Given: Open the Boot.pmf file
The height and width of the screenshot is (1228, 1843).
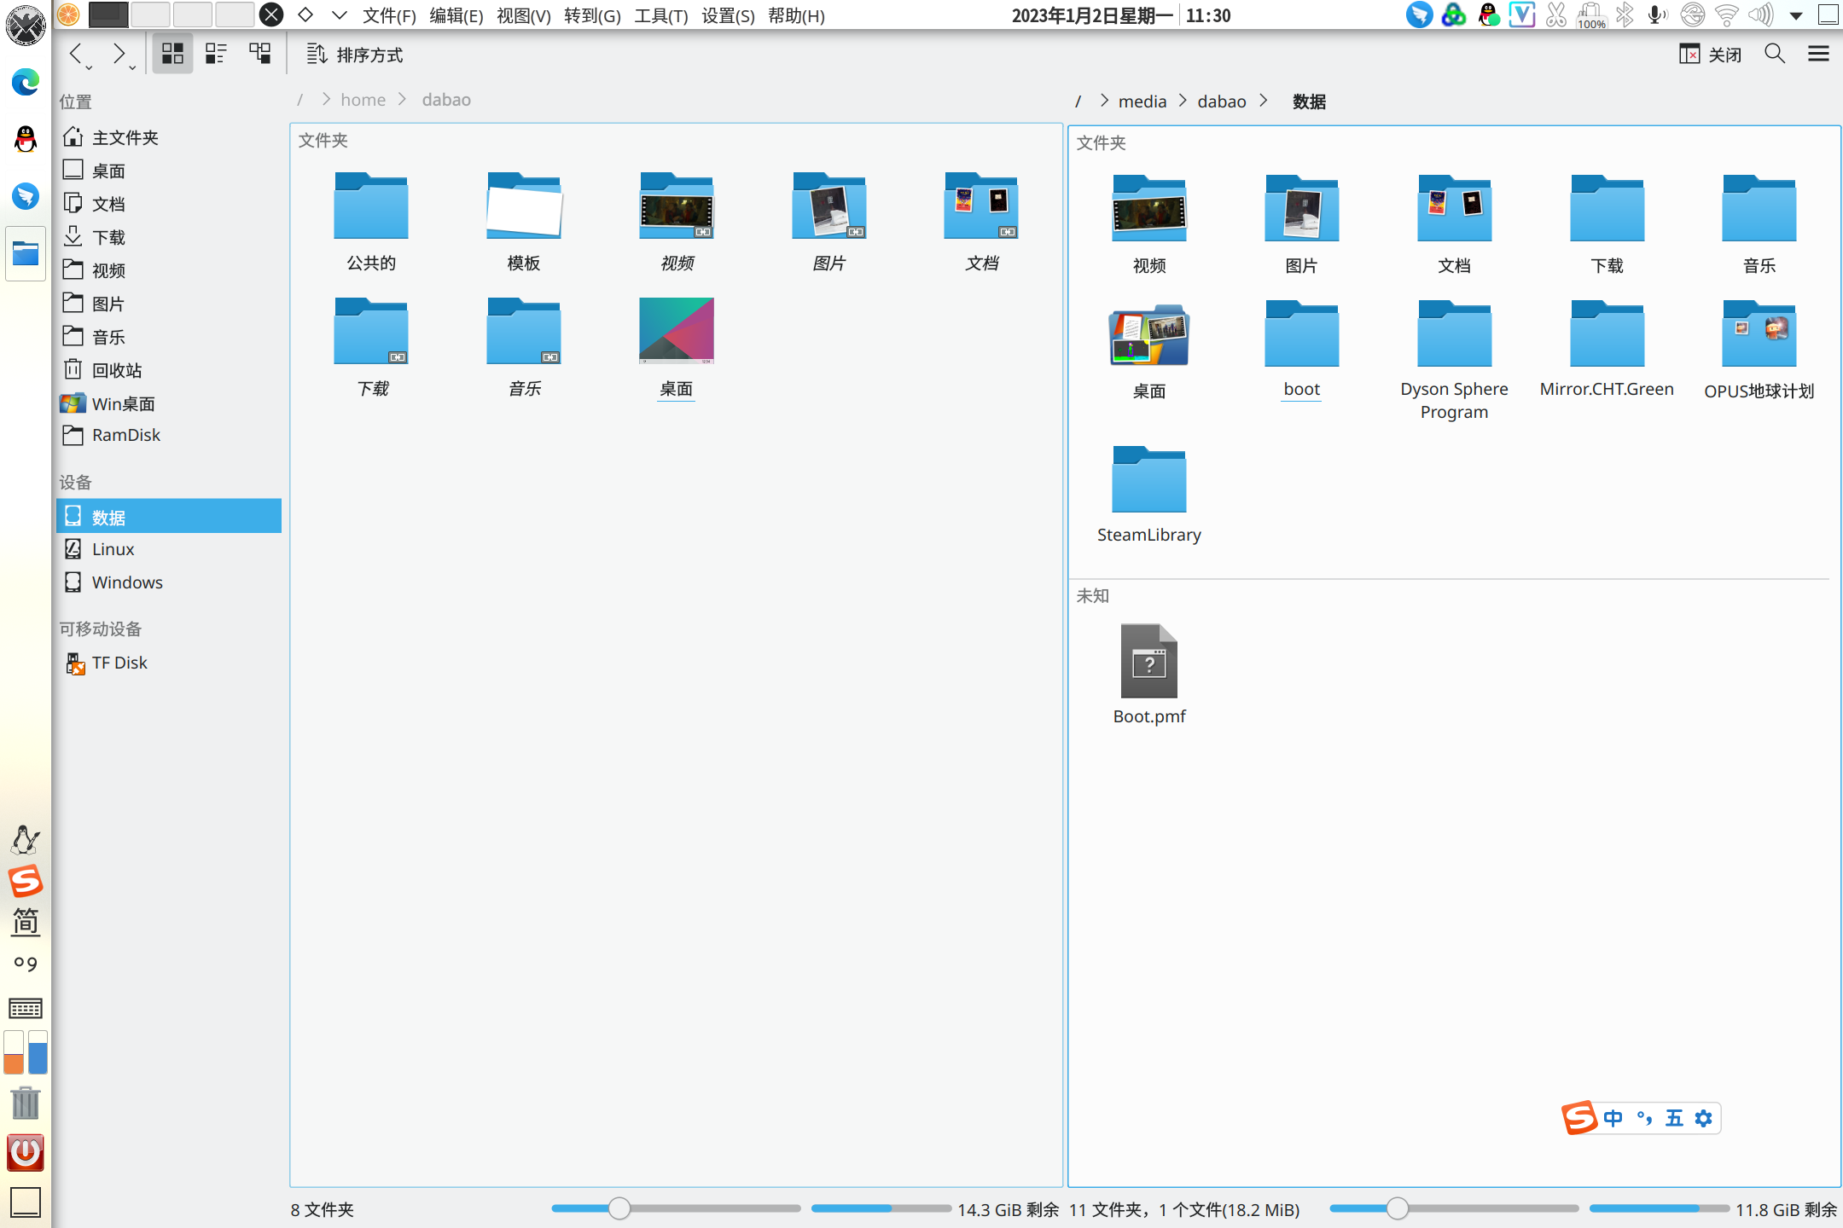Looking at the screenshot, I should coord(1149,672).
